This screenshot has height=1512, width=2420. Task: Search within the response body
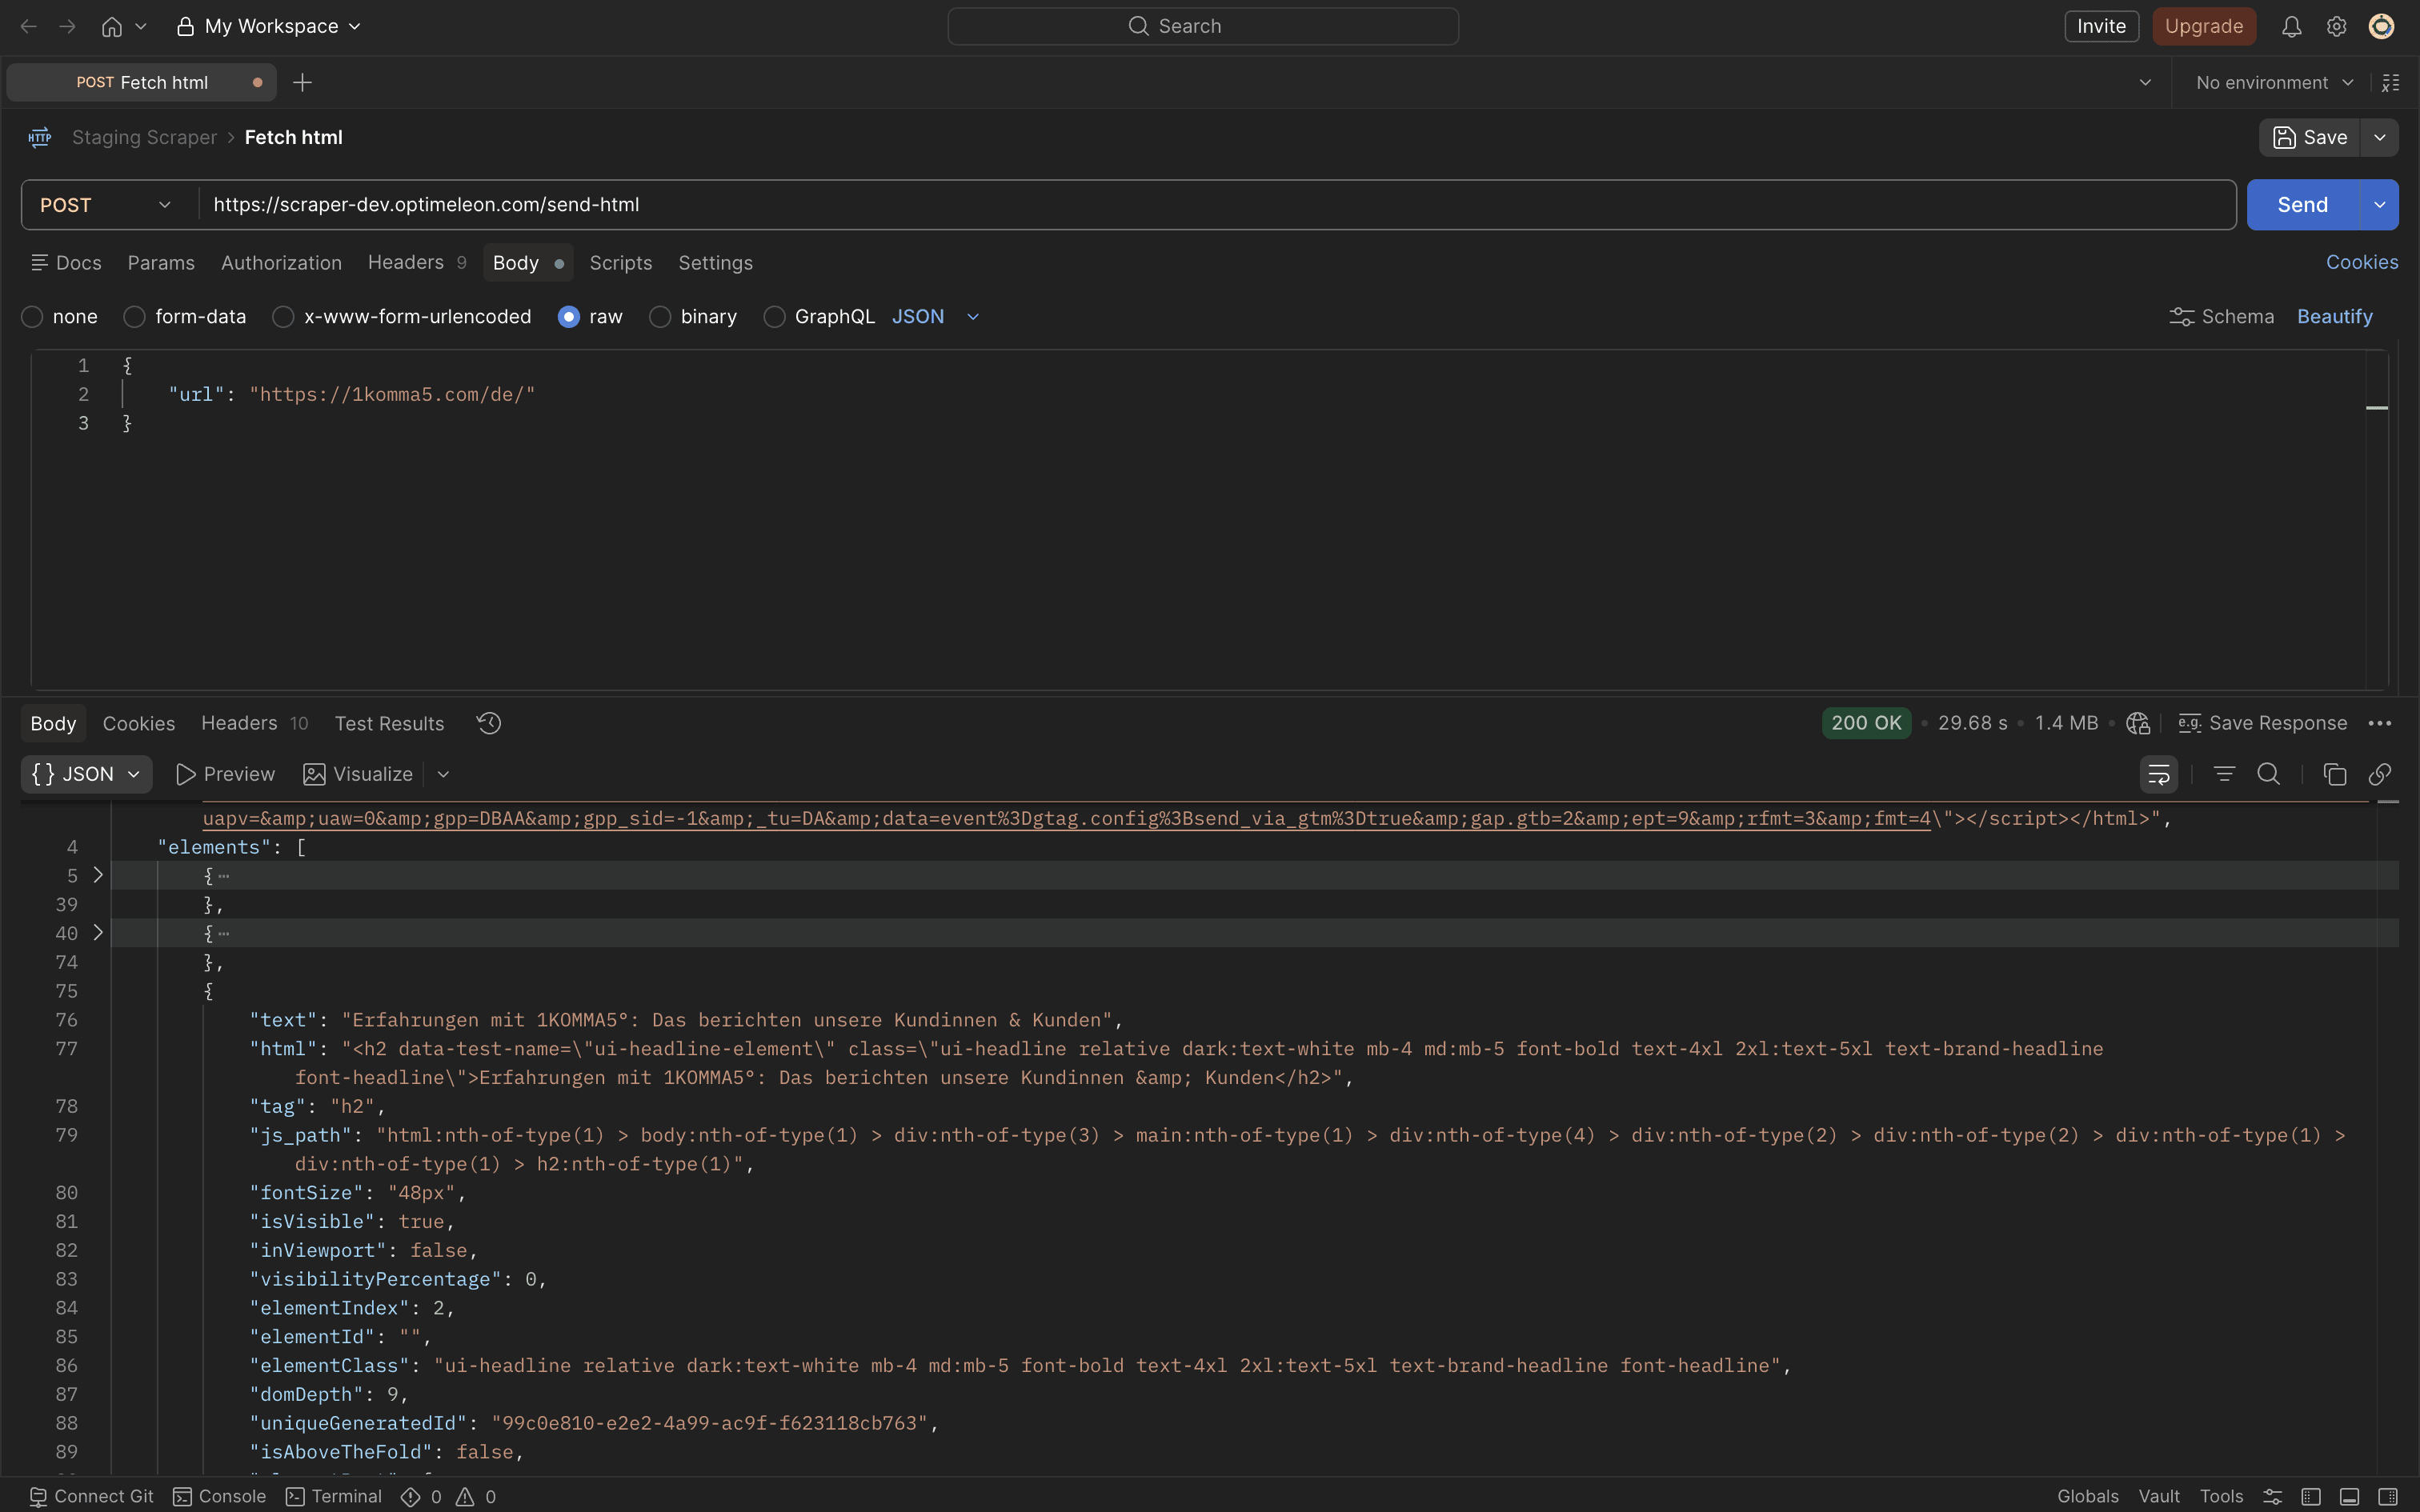click(2269, 774)
